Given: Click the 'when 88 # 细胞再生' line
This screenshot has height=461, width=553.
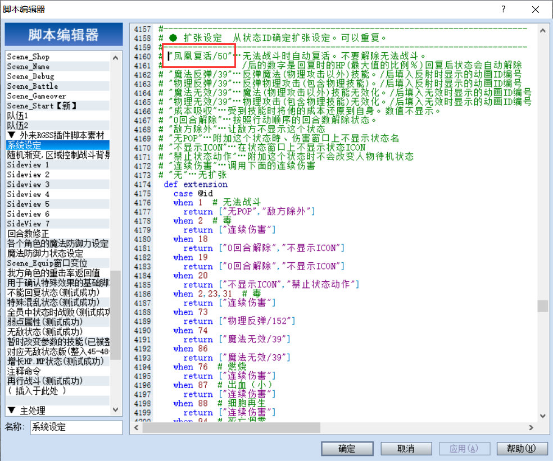Looking at the screenshot, I should (x=219, y=403).
